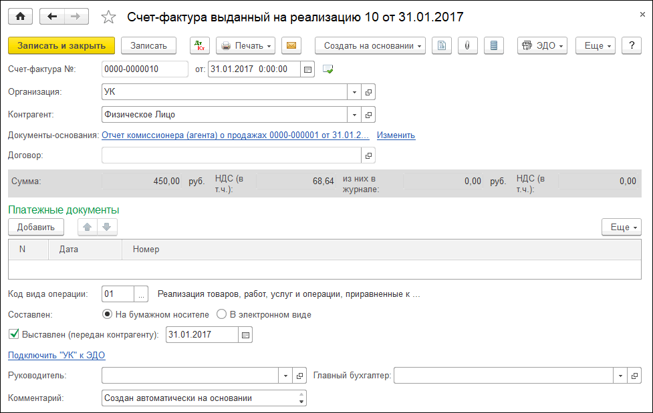Screen dimensions: 653x413
Task: Send document by email envelope icon
Action: (x=291, y=45)
